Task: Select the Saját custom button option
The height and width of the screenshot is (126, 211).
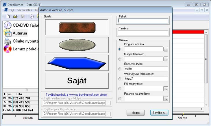Action: click(77, 81)
